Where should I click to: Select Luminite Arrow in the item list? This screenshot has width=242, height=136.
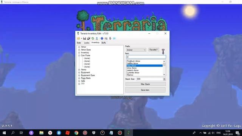144,73
